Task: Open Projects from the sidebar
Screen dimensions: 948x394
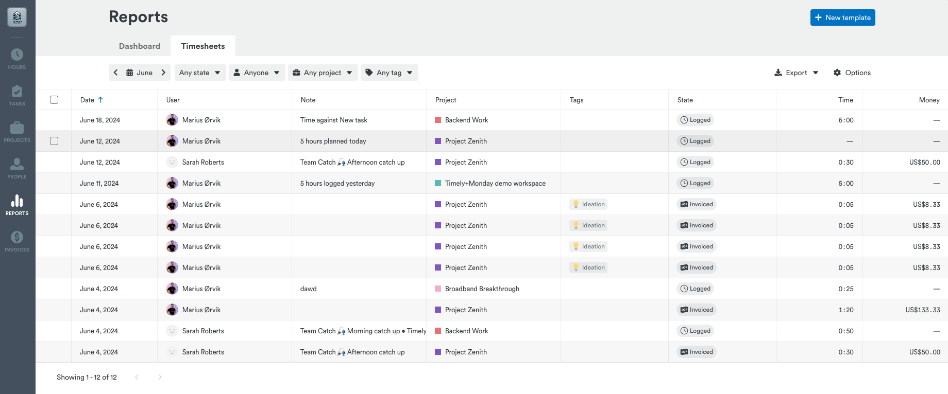Action: [x=17, y=132]
